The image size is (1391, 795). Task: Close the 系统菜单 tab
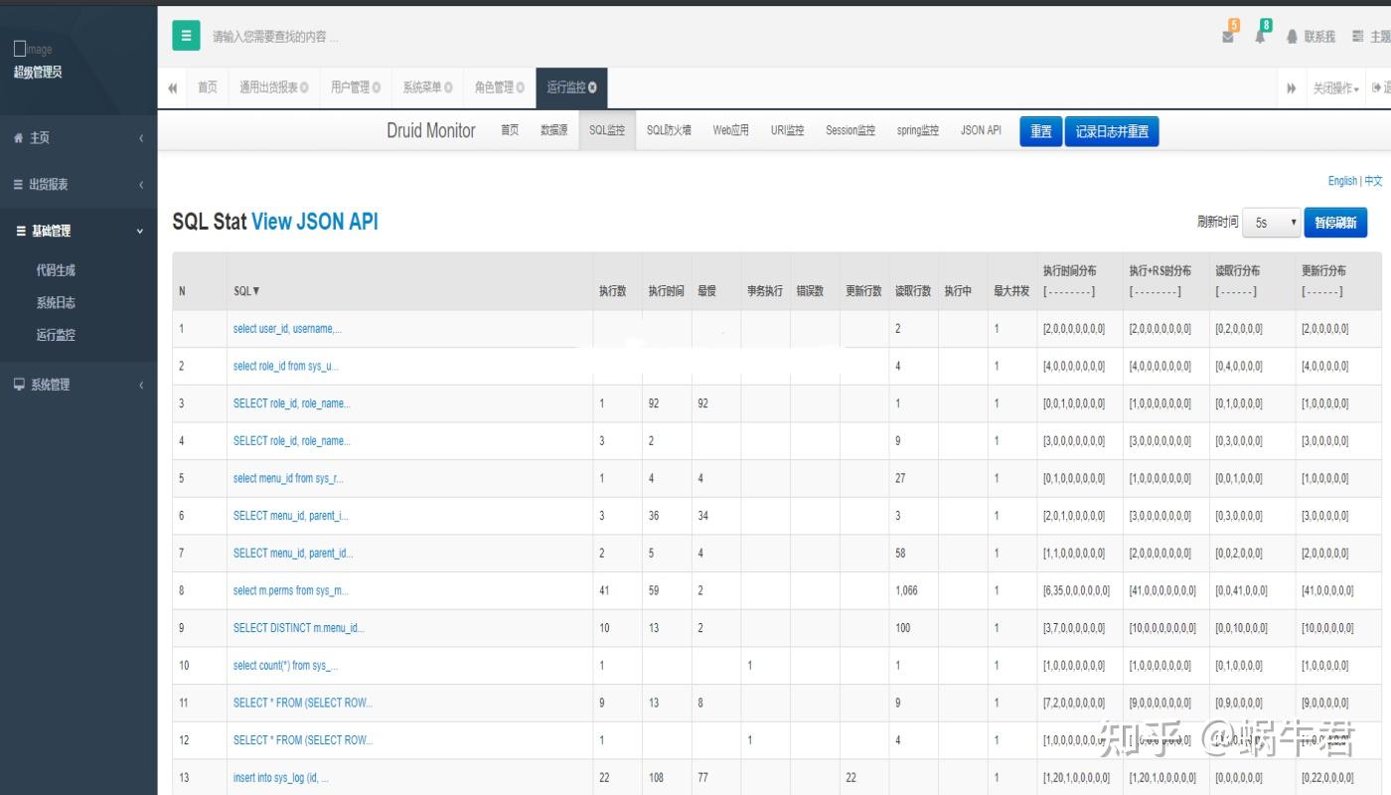449,87
